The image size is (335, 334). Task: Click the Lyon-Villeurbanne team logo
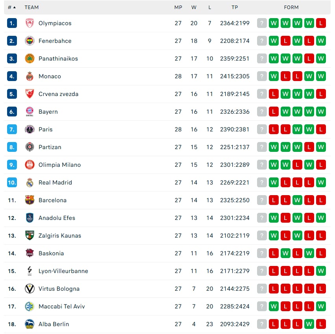[30, 271]
